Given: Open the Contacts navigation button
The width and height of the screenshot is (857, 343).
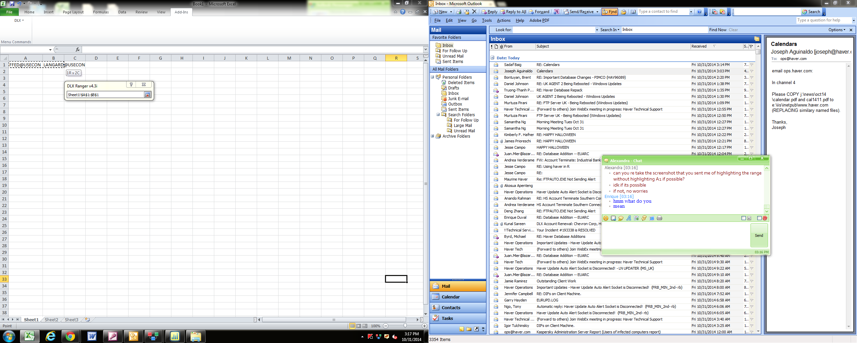Looking at the screenshot, I should coord(458,307).
